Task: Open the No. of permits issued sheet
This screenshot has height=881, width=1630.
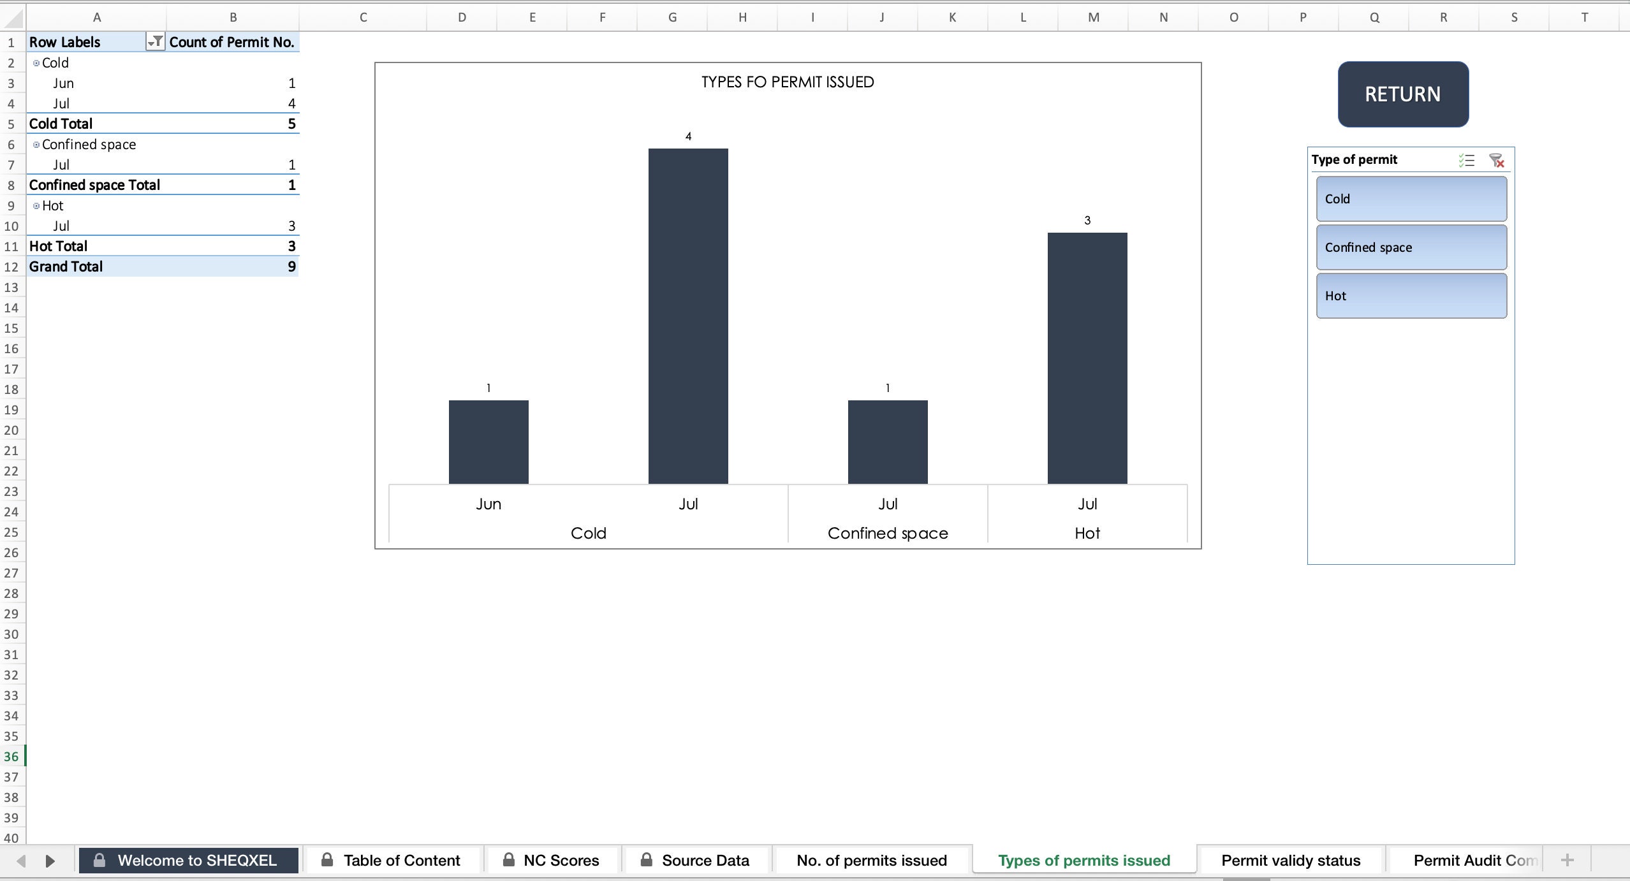Action: pyautogui.click(x=871, y=859)
